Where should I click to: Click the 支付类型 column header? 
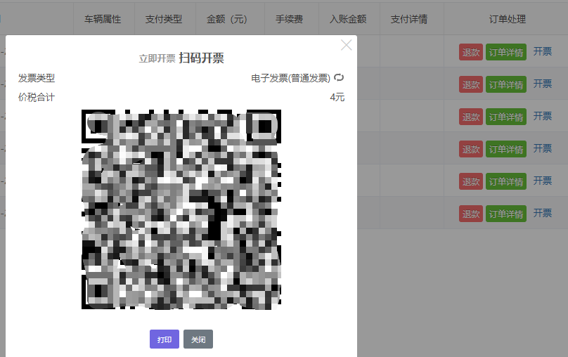click(x=164, y=19)
